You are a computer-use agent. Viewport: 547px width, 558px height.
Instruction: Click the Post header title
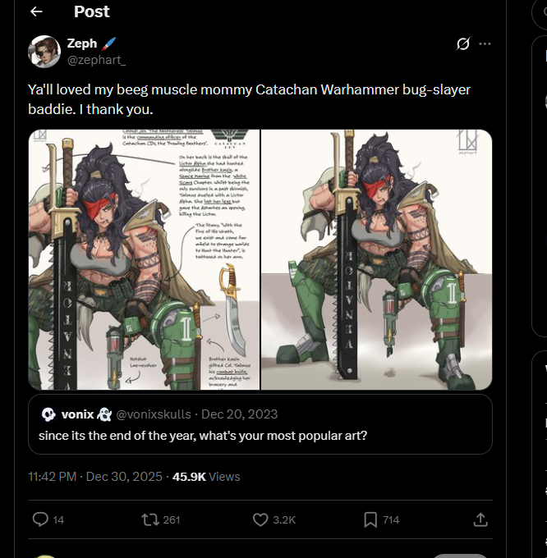[x=92, y=12]
